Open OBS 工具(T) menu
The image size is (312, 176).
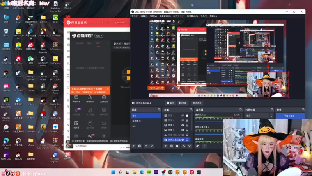coord(204,16)
